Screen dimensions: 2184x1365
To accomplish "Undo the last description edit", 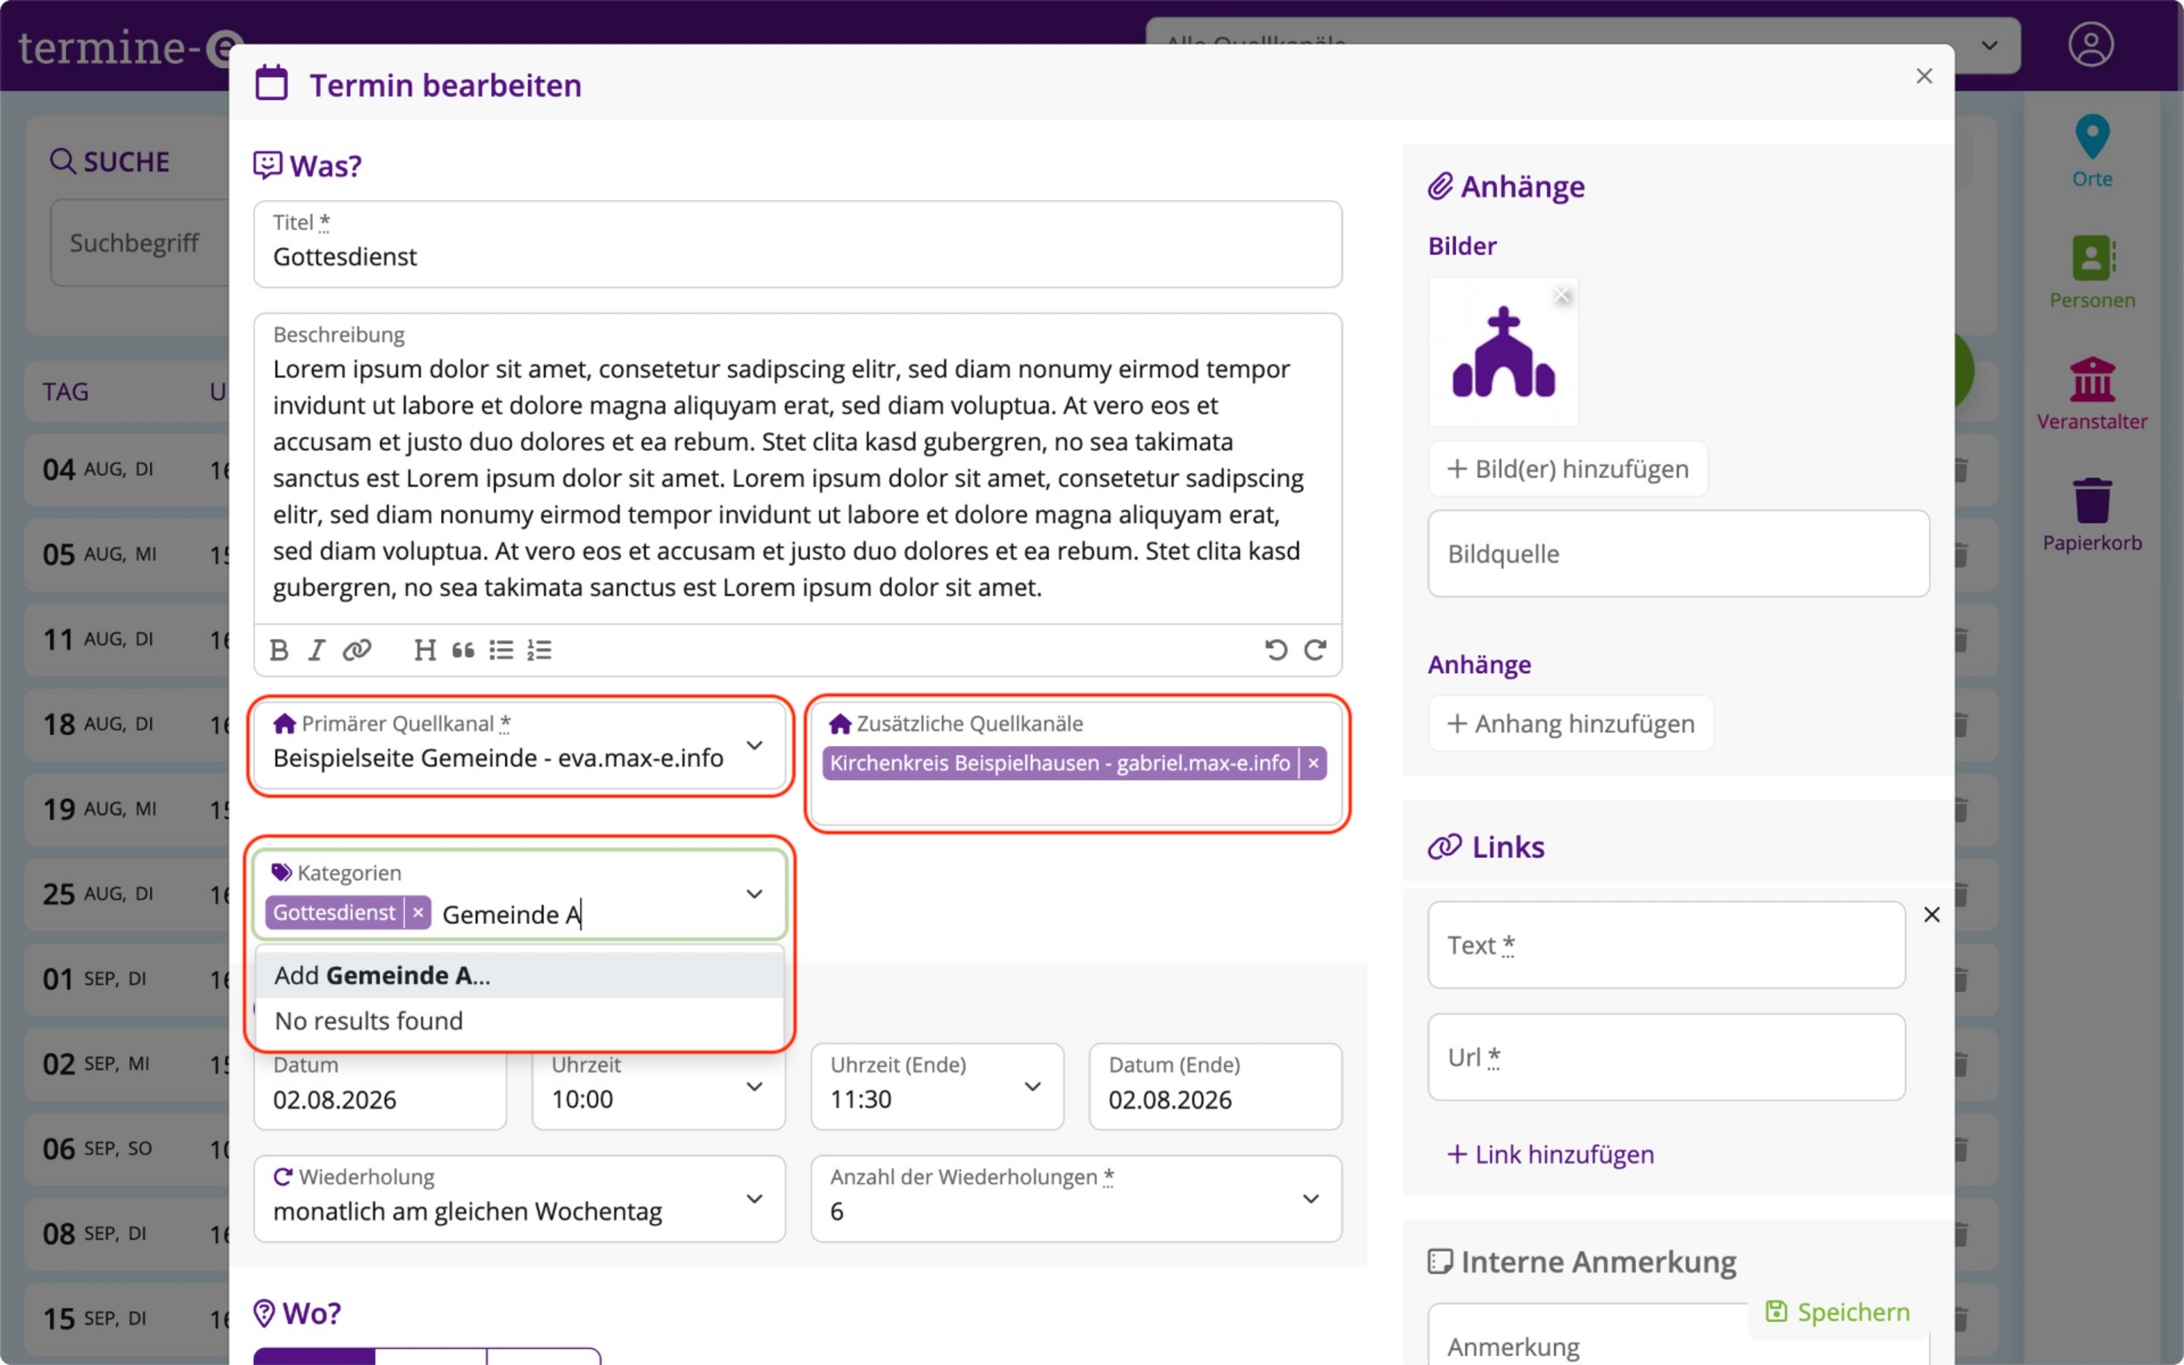I will 1276,650.
